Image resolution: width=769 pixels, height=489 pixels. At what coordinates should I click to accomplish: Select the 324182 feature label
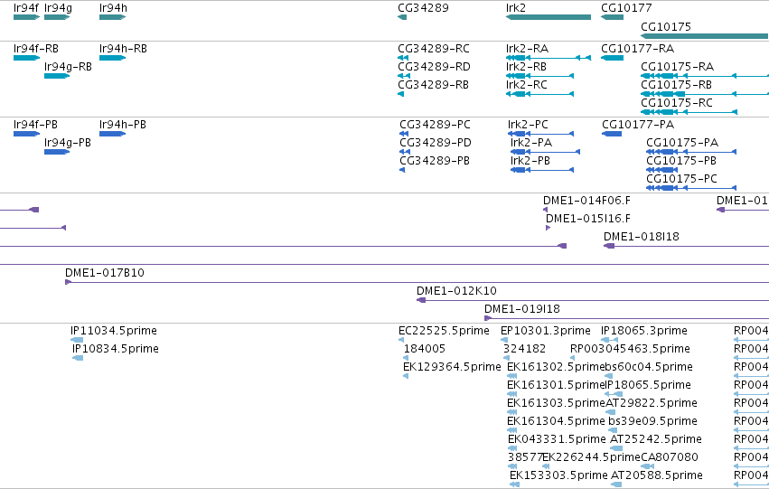(x=524, y=349)
